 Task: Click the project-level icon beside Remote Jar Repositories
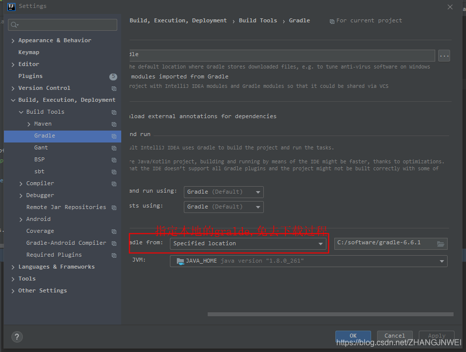114,208
